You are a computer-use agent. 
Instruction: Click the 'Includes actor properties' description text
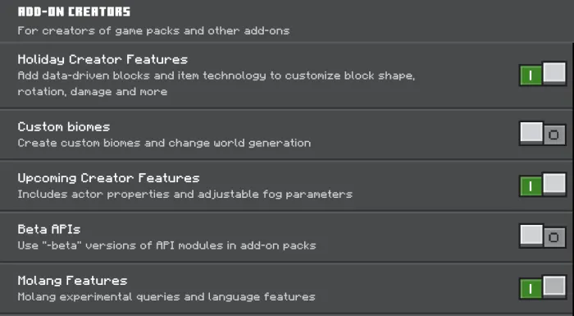tap(184, 195)
